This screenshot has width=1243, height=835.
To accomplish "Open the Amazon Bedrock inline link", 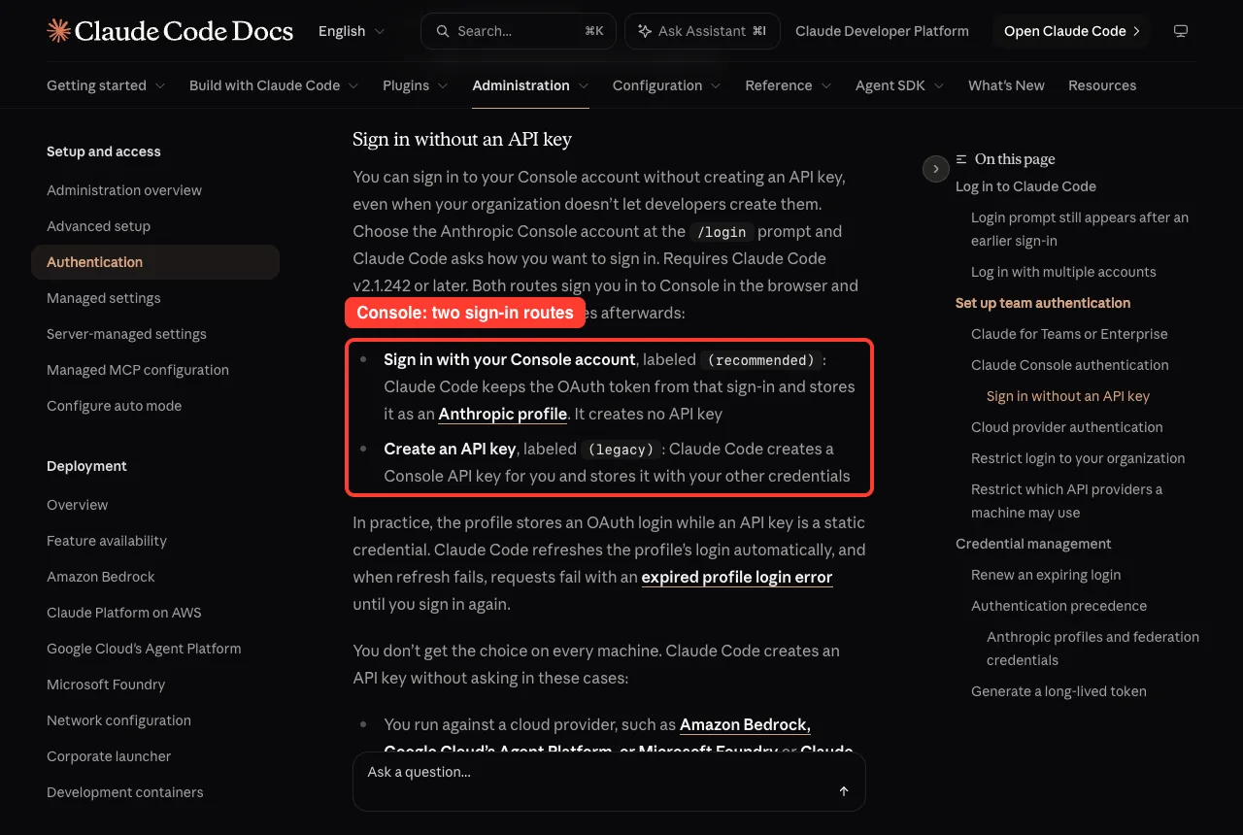I will [x=745, y=724].
